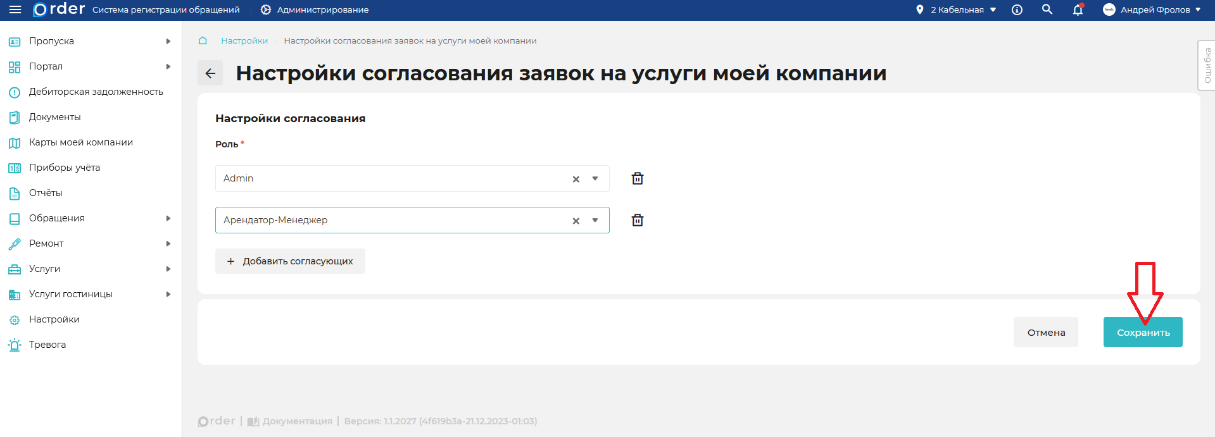Click the Приборы учёта meter icon
The width and height of the screenshot is (1215, 437).
[x=15, y=168]
